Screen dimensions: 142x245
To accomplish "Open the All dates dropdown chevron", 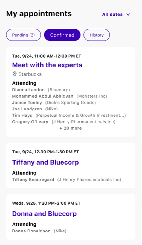I will click(x=128, y=14).
